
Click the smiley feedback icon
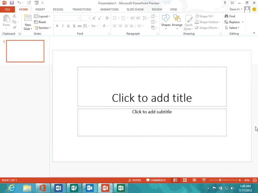pyautogui.click(x=254, y=9)
